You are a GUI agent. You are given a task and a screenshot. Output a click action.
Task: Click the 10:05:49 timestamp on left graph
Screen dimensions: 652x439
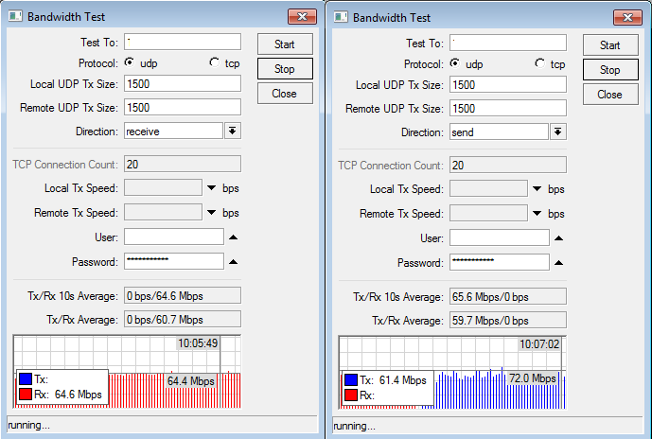tap(198, 342)
